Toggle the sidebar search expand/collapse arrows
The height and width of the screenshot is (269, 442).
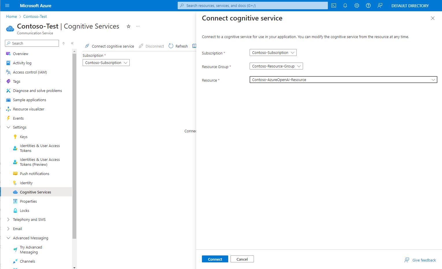click(64, 43)
